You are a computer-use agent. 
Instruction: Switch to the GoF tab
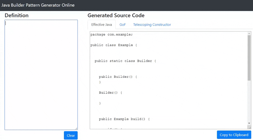[x=122, y=25]
